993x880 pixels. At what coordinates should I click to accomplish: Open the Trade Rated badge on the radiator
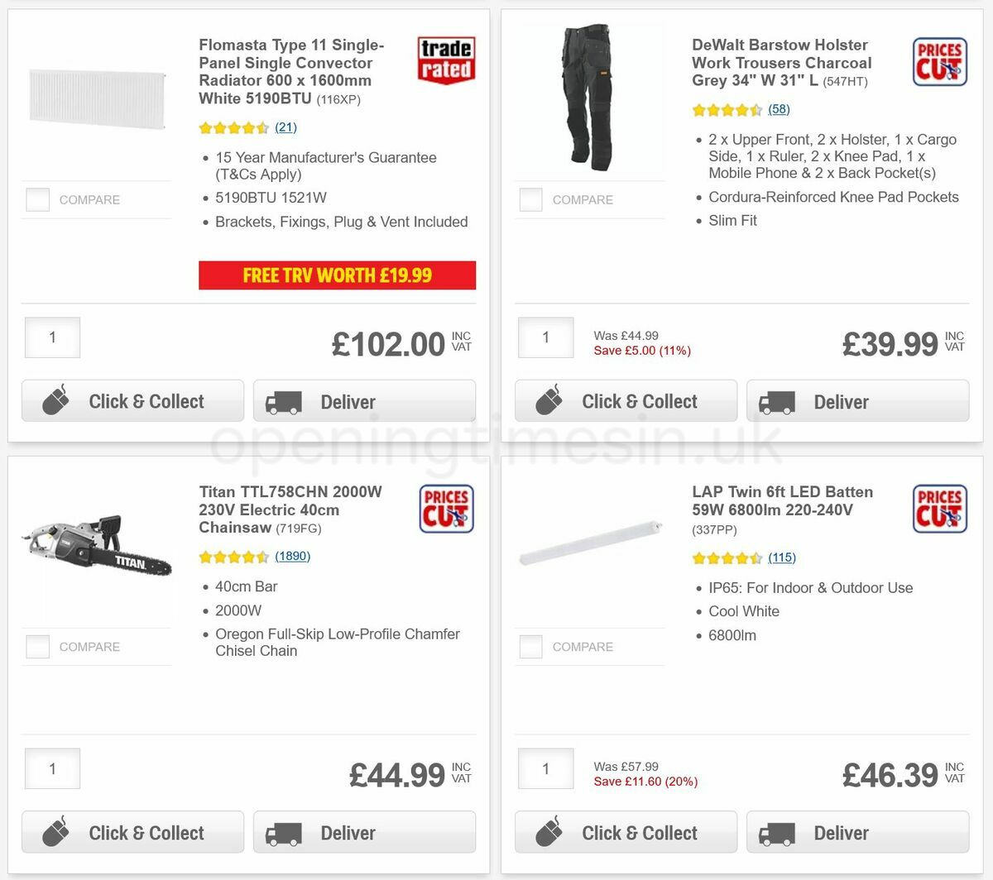tap(445, 61)
